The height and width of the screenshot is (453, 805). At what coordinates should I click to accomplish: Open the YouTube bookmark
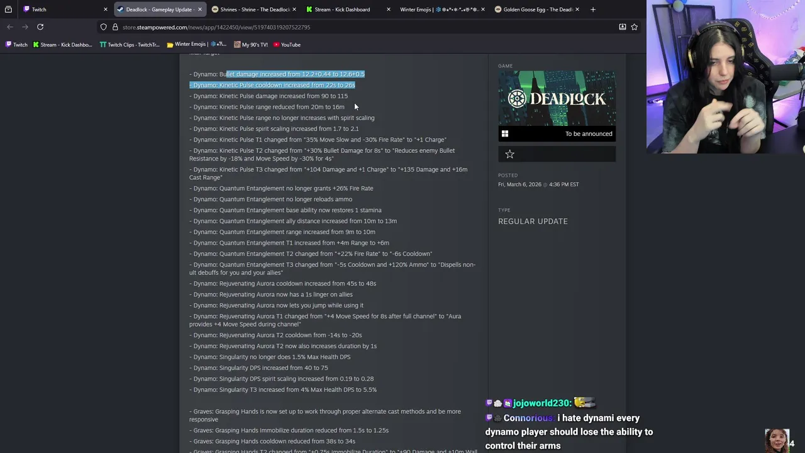click(287, 45)
